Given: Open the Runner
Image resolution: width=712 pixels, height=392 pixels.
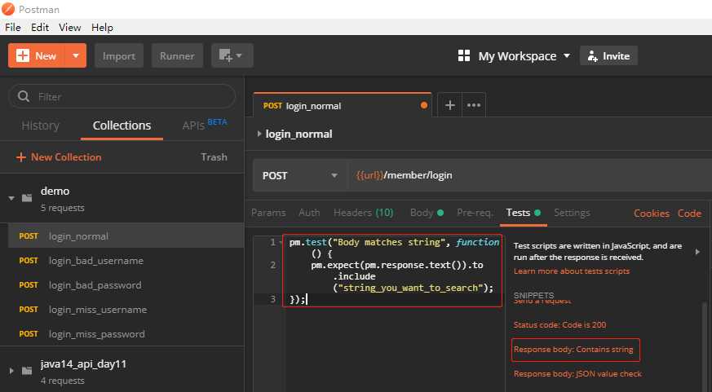Looking at the screenshot, I should pos(177,55).
